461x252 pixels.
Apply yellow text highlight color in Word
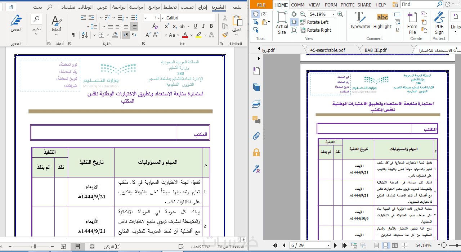[x=198, y=35]
